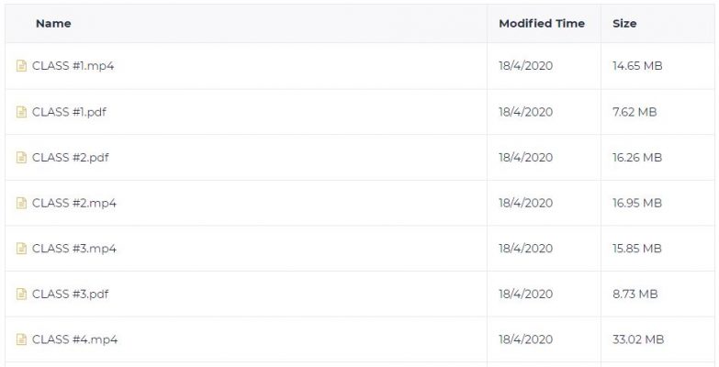Open the CLASS #1.pdf file link

click(69, 112)
